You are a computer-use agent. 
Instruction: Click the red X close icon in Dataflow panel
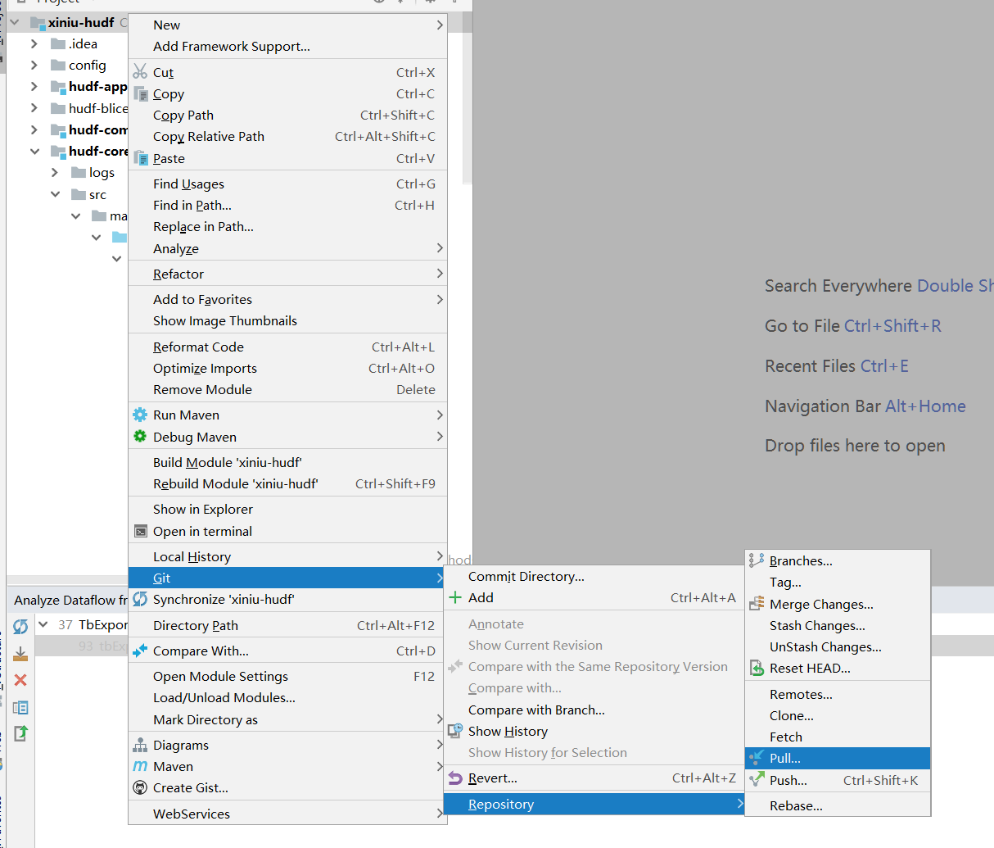pos(20,680)
